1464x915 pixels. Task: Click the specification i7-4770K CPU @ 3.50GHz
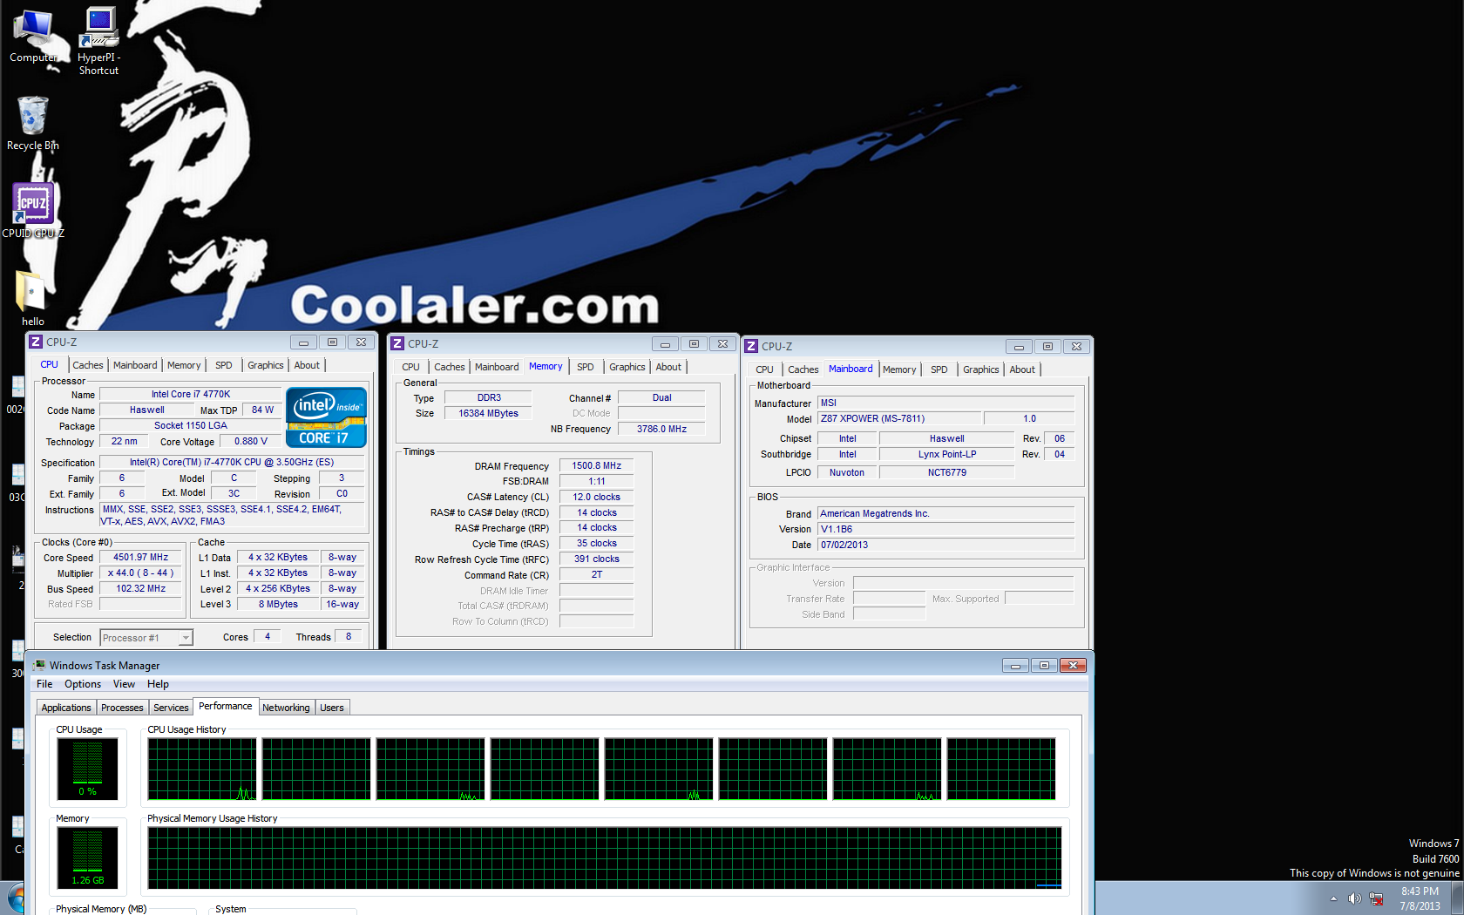[x=232, y=463]
